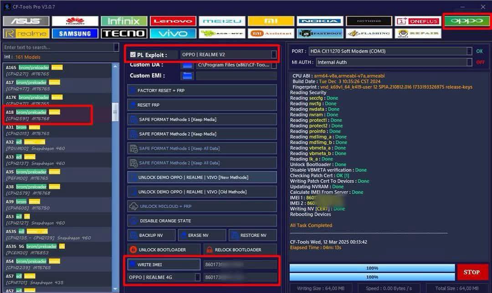Open the Nokia brand section
The height and width of the screenshot is (293, 492).
320,21
